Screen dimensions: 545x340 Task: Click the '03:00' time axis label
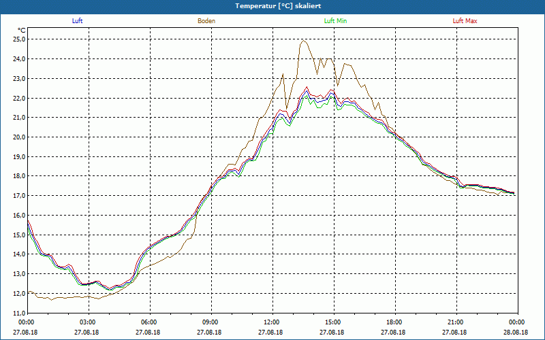(x=89, y=322)
